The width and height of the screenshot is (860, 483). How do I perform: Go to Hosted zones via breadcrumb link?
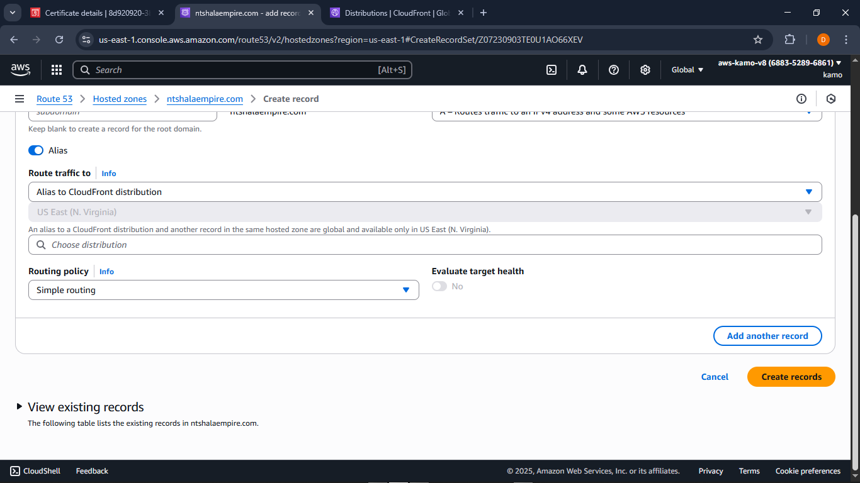click(x=120, y=99)
